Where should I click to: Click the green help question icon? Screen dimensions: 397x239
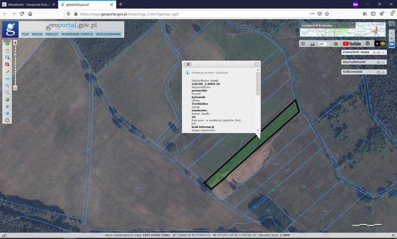tap(336, 44)
